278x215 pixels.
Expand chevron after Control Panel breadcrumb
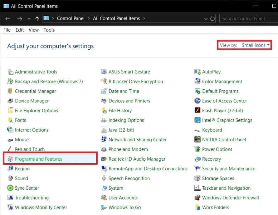(89, 18)
